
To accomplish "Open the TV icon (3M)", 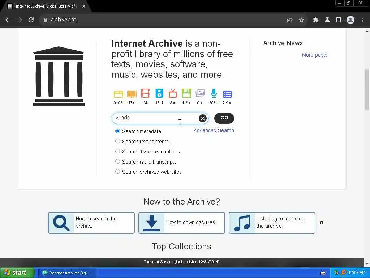I will [x=173, y=93].
